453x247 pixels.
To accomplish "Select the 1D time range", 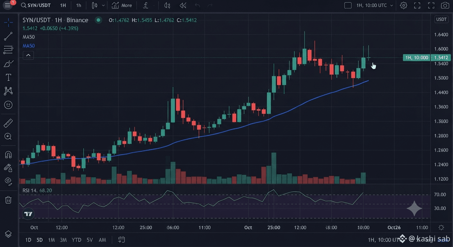I will click(28, 240).
